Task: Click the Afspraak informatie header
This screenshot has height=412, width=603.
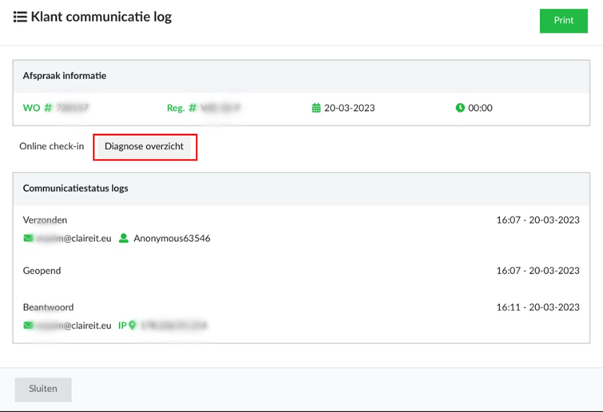Action: 65,76
